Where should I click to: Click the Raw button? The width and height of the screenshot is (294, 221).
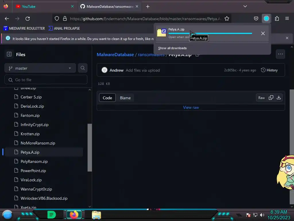click(x=261, y=98)
